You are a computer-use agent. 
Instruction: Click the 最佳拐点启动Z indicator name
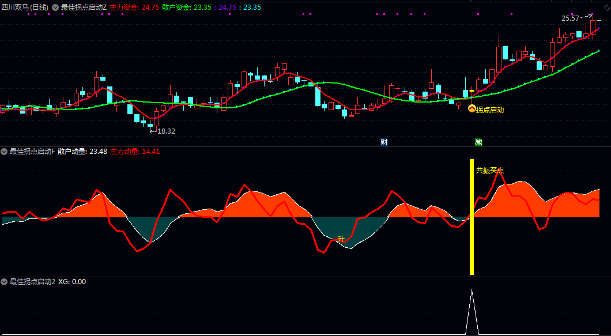point(84,7)
